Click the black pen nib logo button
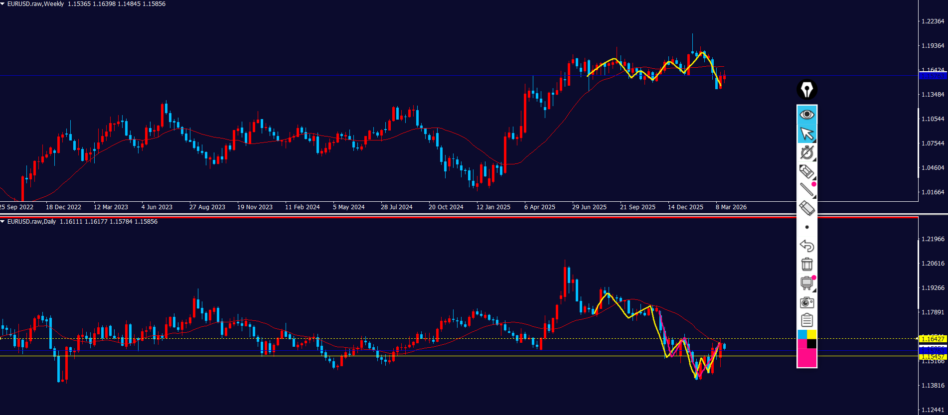This screenshot has width=948, height=415. [x=806, y=90]
